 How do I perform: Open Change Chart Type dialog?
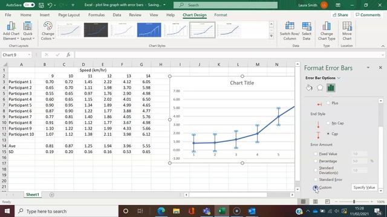pyautogui.click(x=327, y=31)
